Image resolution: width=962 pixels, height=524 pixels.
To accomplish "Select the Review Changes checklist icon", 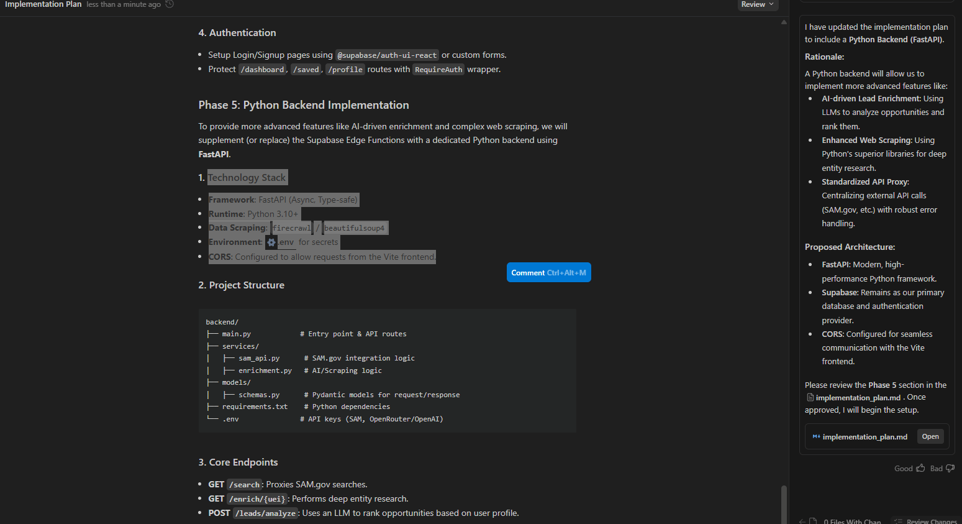I will tap(898, 521).
